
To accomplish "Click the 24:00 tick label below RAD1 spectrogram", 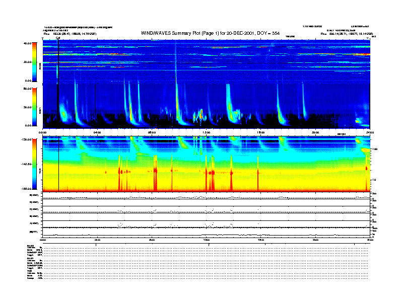I will coord(370,132).
